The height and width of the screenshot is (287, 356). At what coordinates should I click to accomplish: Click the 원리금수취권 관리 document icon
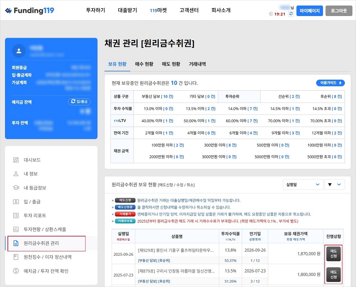pos(16,243)
